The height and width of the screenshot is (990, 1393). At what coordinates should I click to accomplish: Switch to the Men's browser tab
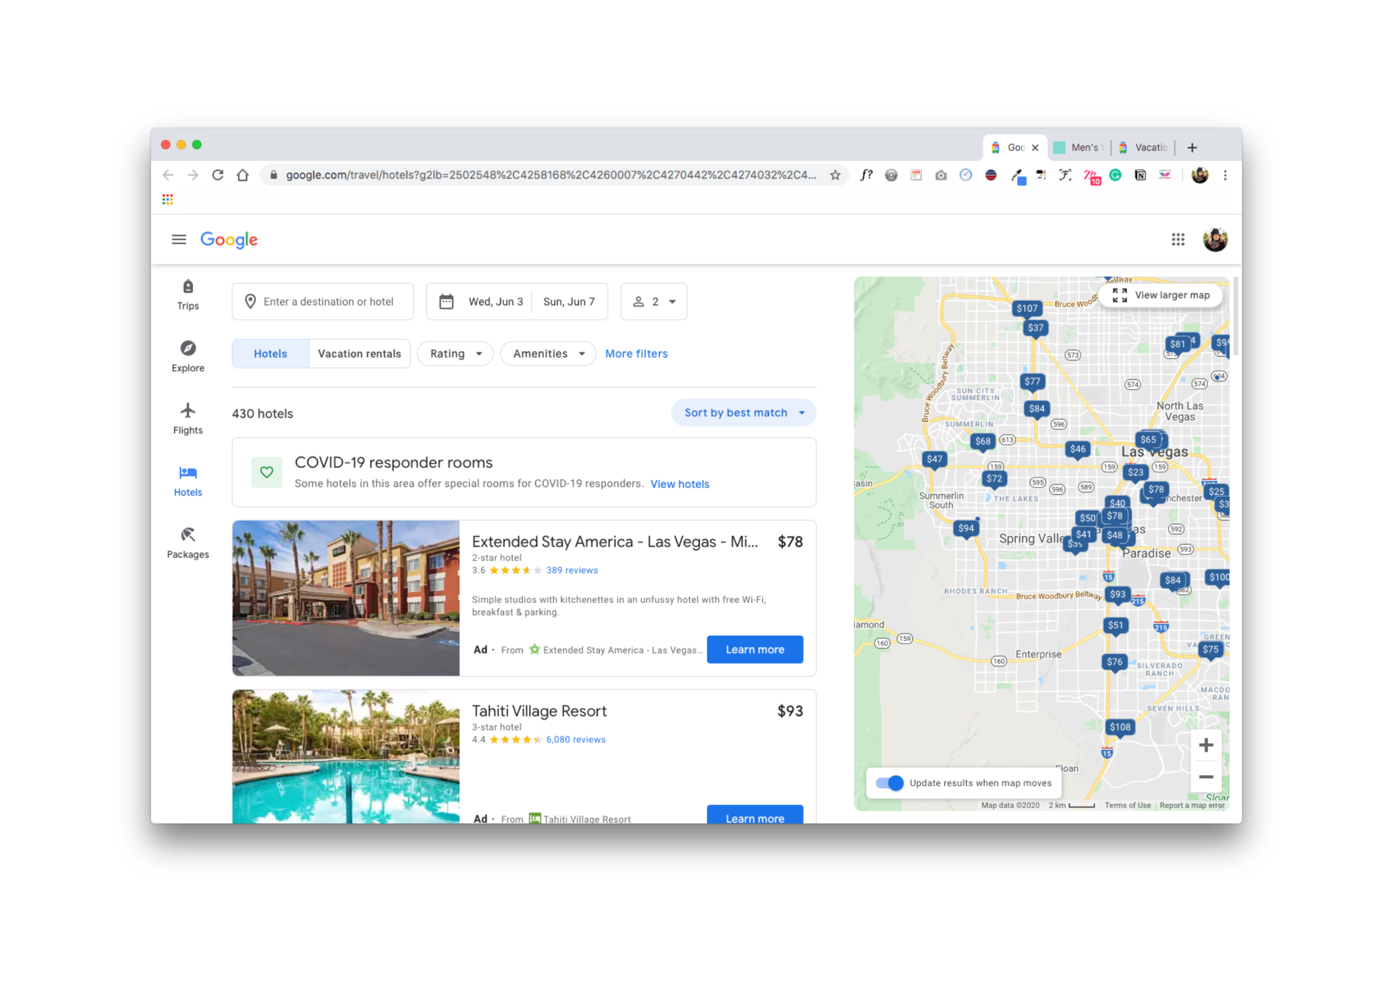(x=1080, y=148)
